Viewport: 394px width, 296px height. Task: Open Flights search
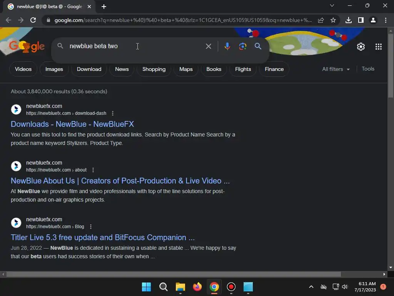click(243, 69)
